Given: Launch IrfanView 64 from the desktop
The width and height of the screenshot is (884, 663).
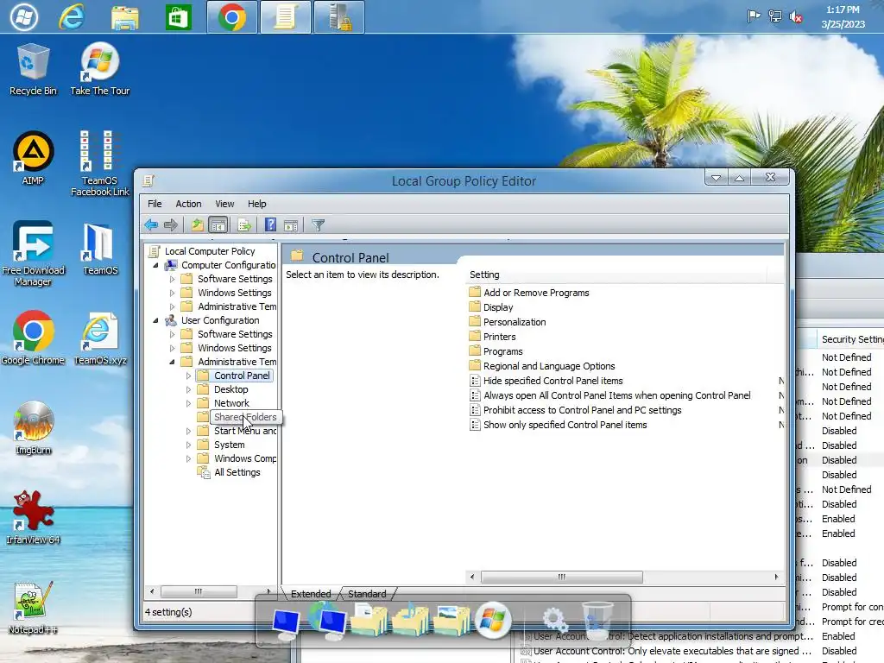Looking at the screenshot, I should 33,518.
